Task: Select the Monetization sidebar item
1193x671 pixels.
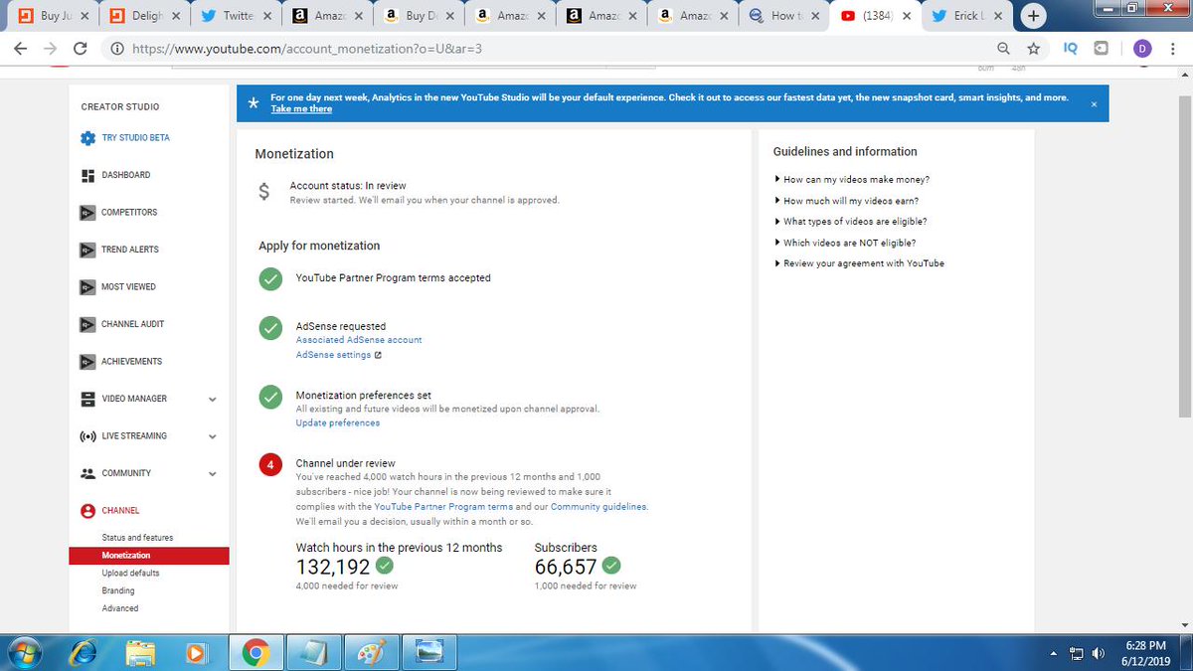Action: [149, 556]
